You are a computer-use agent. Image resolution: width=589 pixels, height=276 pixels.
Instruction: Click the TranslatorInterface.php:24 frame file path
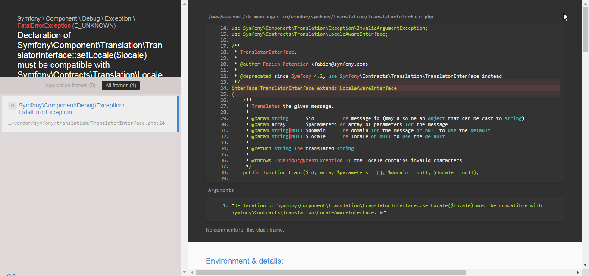pos(86,123)
